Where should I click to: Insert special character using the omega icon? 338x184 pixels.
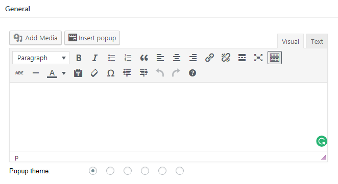tap(111, 73)
